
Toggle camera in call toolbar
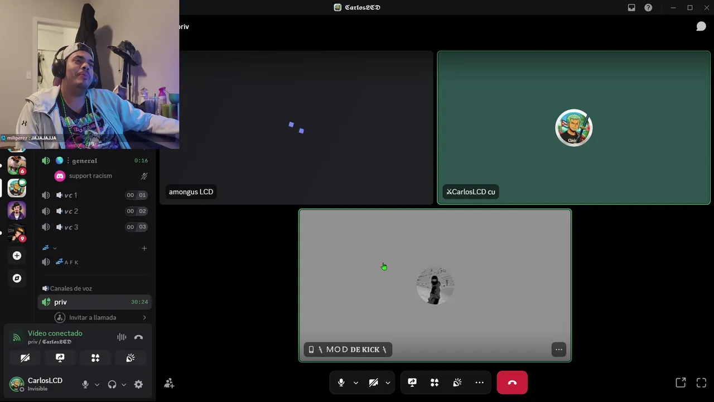pyautogui.click(x=374, y=382)
